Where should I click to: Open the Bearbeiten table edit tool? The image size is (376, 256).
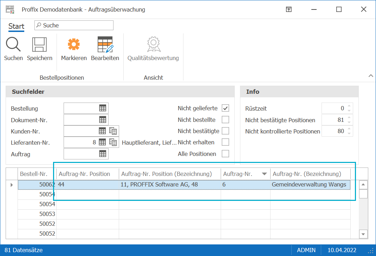(x=105, y=44)
